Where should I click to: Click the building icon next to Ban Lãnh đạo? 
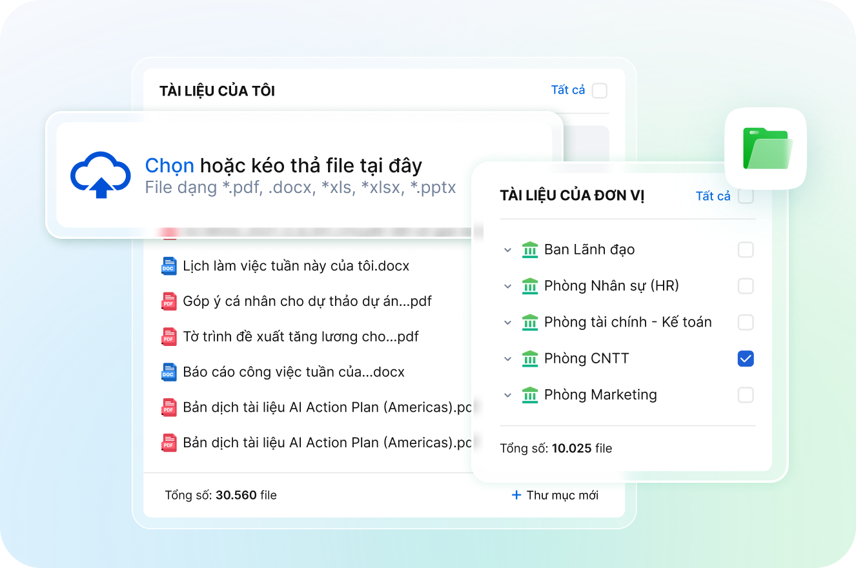pyautogui.click(x=529, y=250)
